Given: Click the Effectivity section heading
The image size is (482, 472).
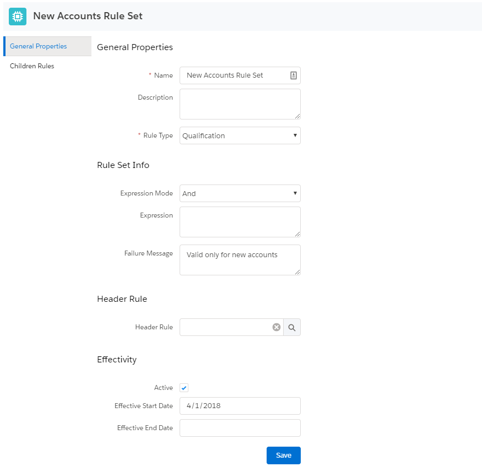Looking at the screenshot, I should tap(117, 360).
